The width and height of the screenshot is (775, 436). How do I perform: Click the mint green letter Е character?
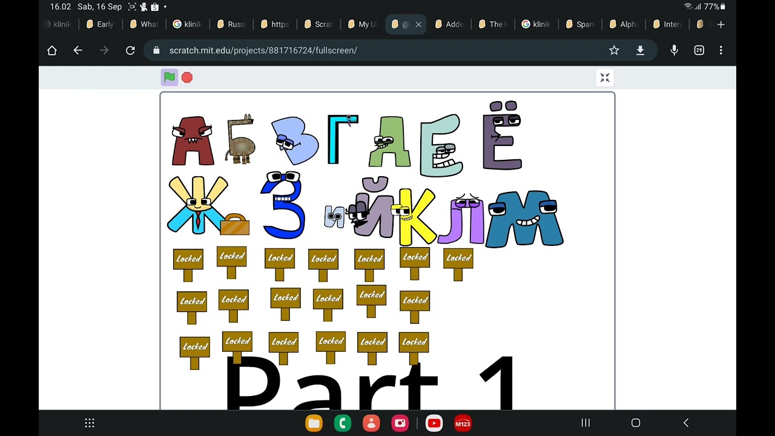tap(441, 146)
